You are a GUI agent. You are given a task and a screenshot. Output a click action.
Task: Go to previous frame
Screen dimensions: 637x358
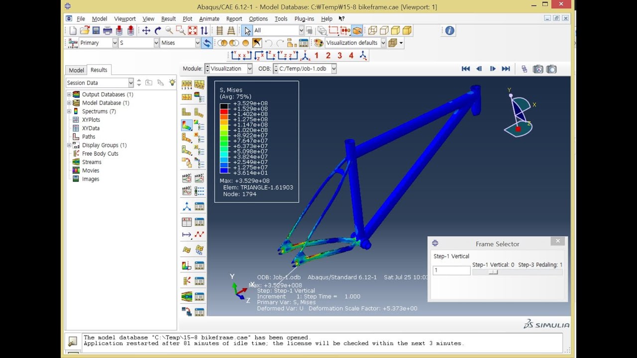pos(479,69)
